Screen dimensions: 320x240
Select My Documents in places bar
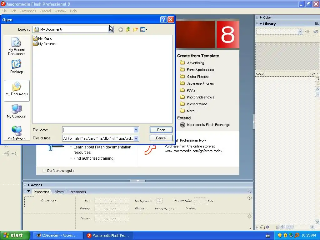[x=17, y=91]
